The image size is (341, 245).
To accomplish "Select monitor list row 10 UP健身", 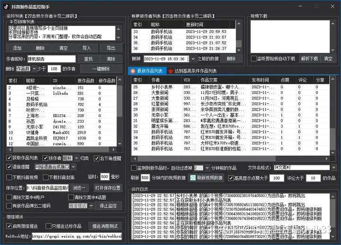I will point(62,133).
